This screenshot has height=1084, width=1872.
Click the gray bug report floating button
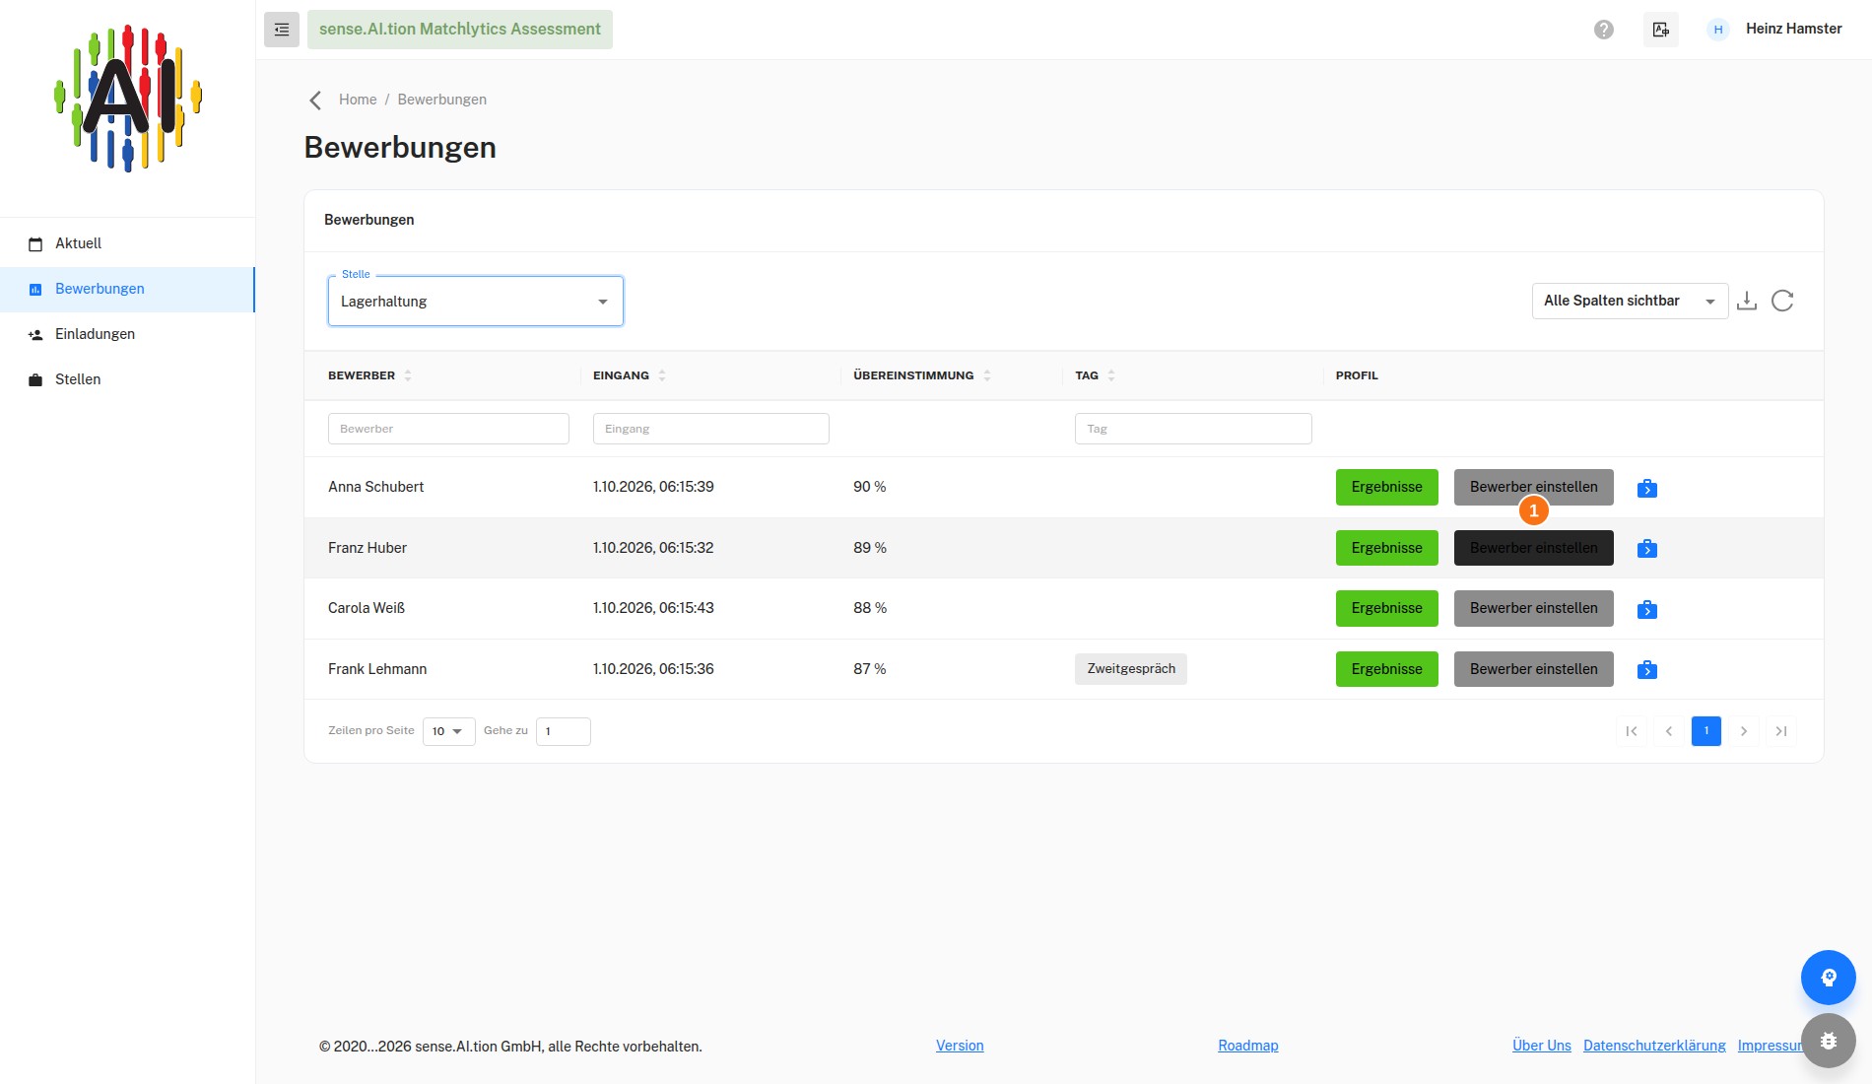tap(1829, 1041)
